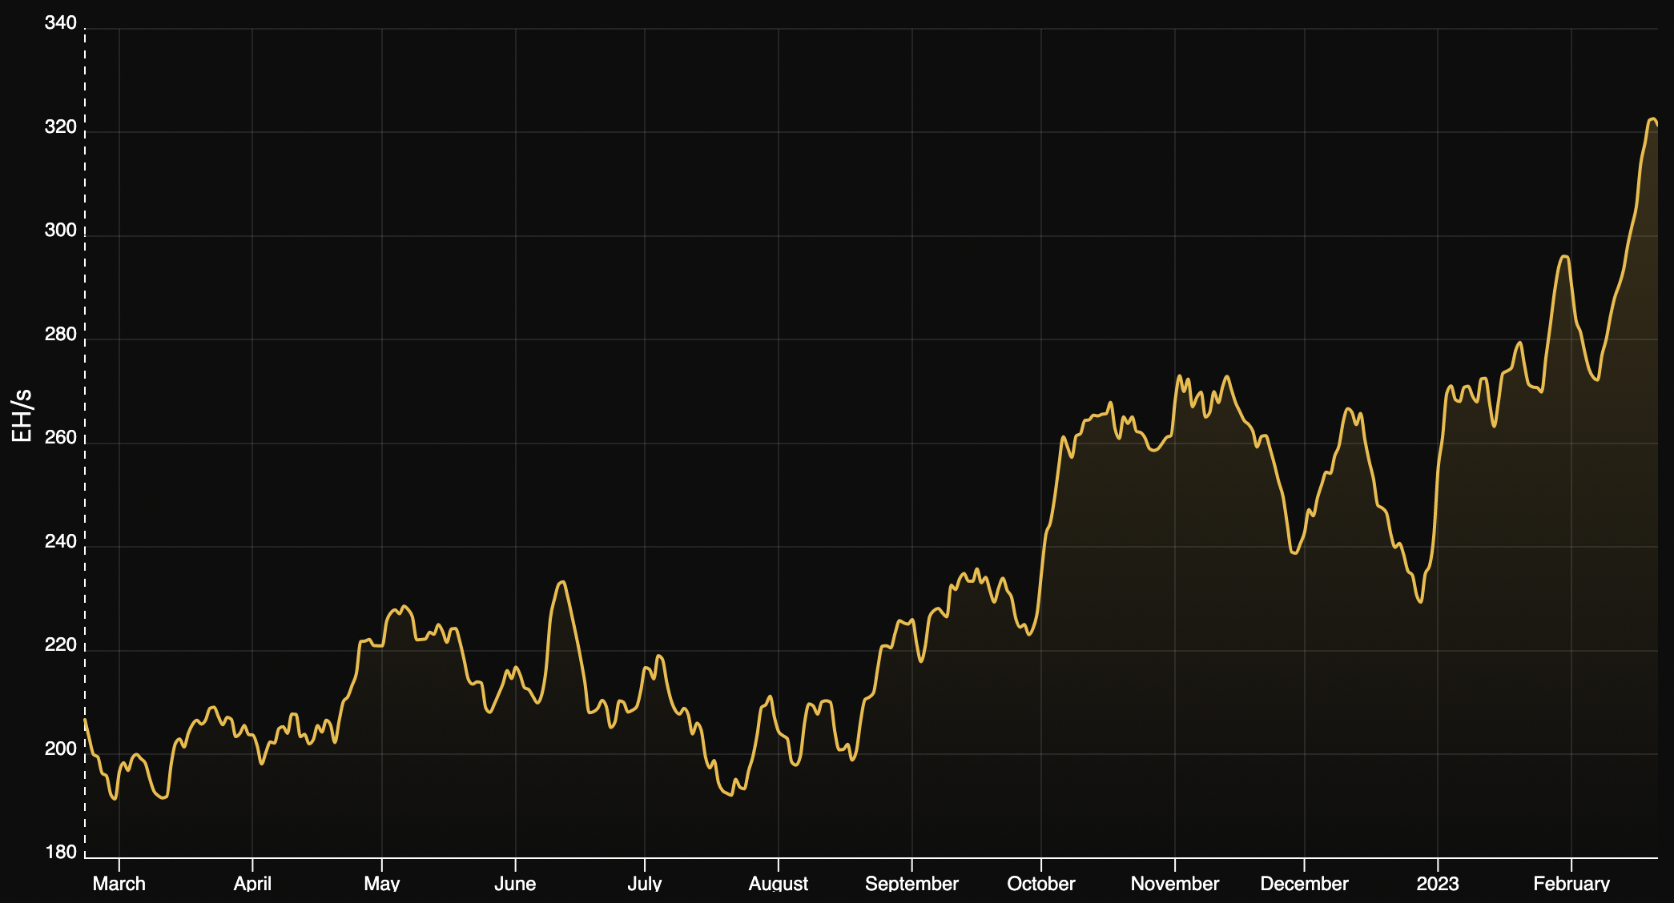The image size is (1674, 903).
Task: Click the 'February' x-axis label
Action: pyautogui.click(x=1571, y=884)
